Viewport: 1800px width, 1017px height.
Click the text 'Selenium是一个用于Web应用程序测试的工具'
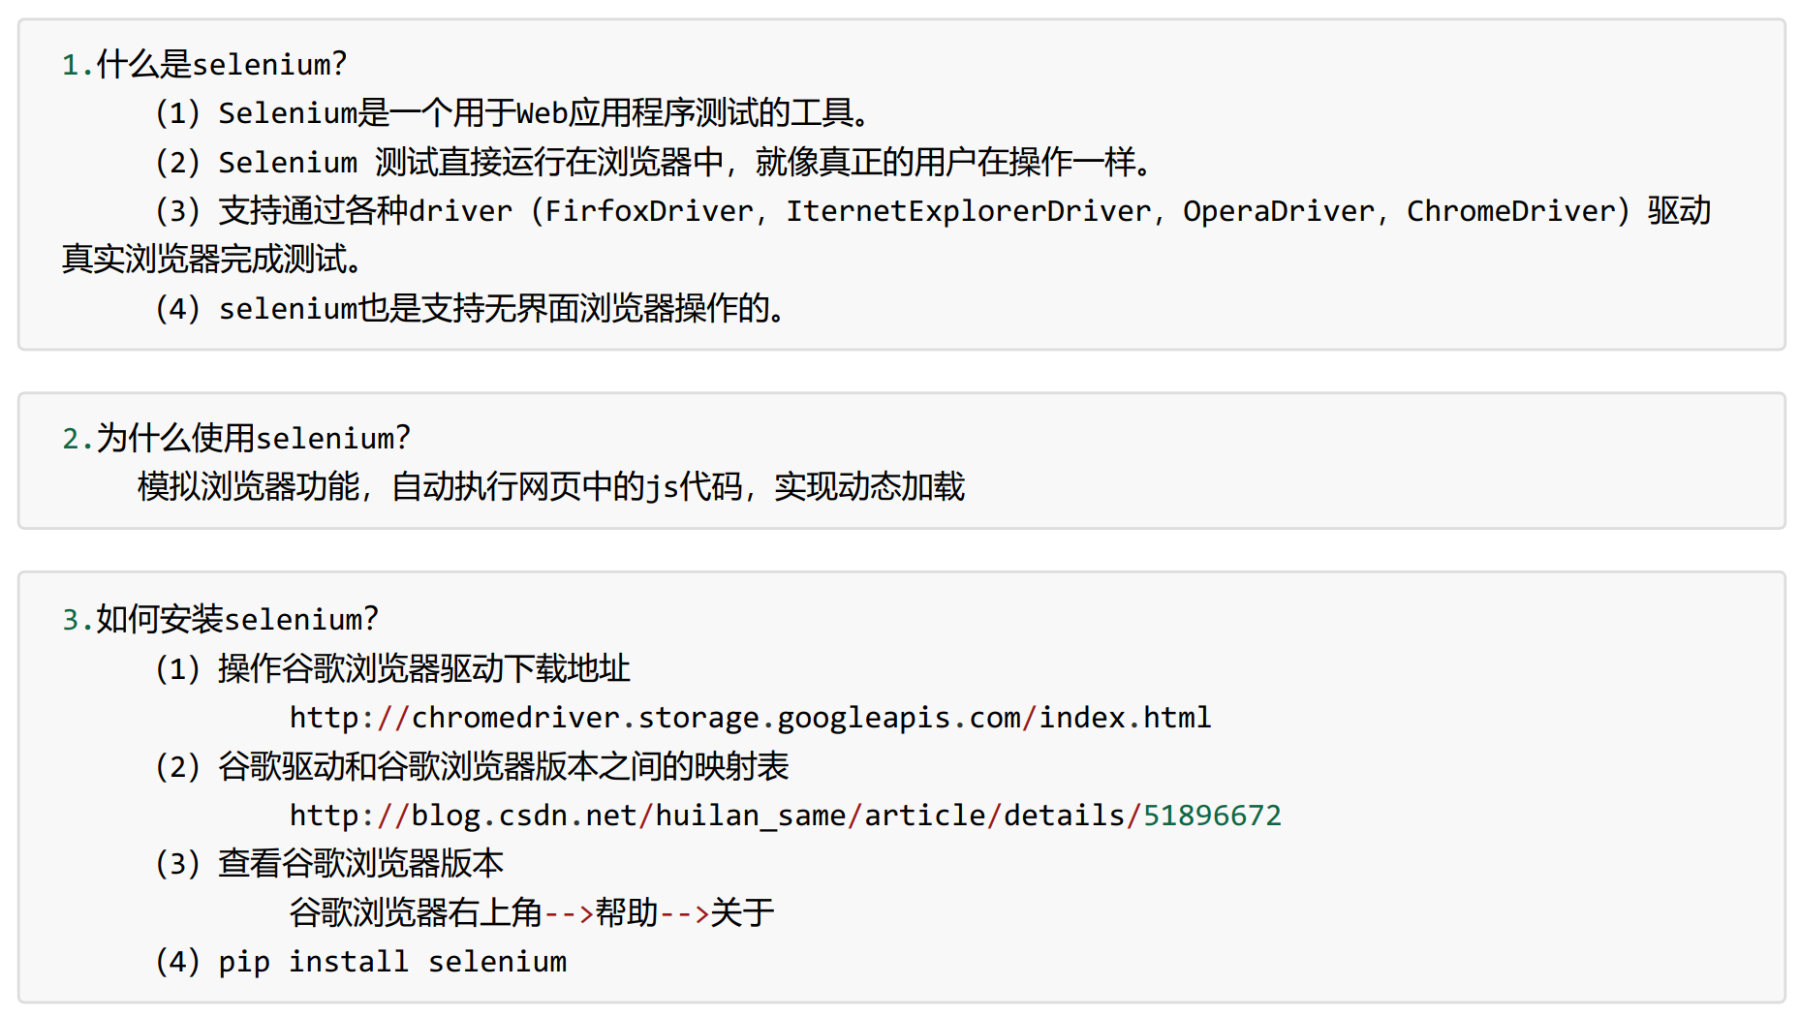536,114
